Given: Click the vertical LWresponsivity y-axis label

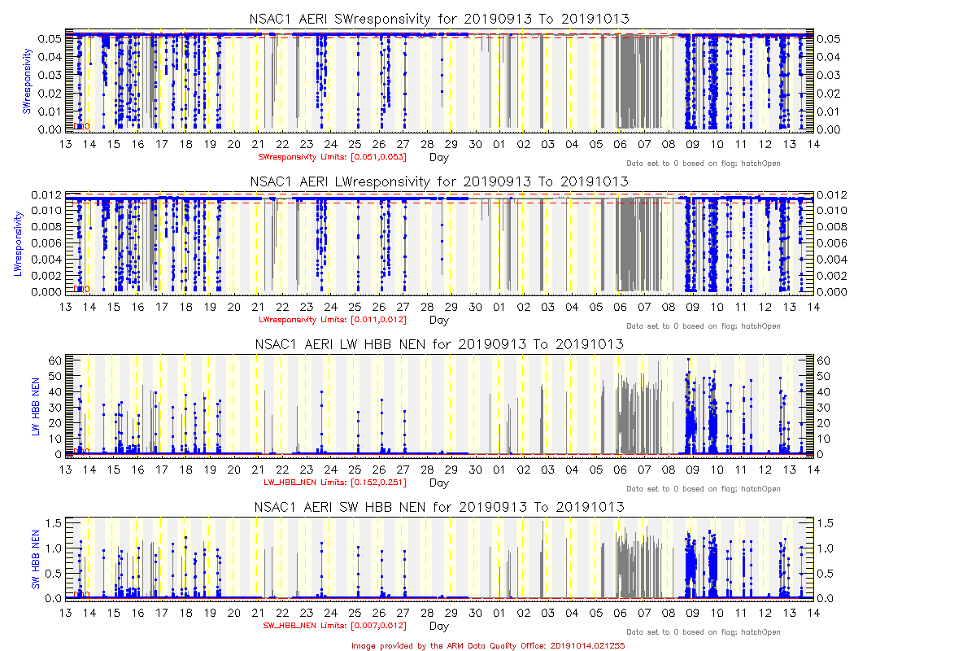Looking at the screenshot, I should pyautogui.click(x=18, y=243).
